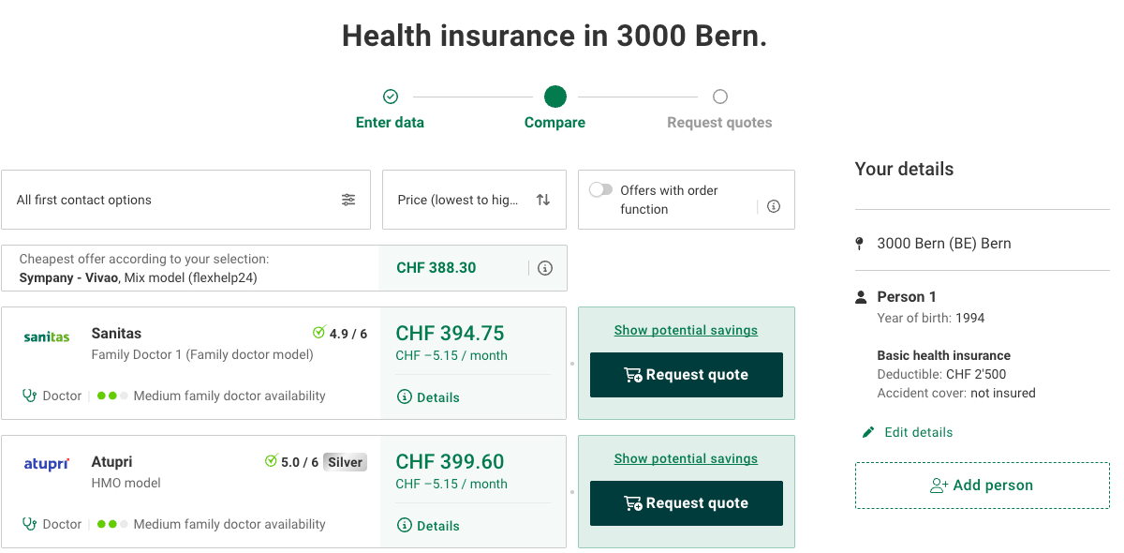Screen dimensions: 1124x553
Task: Go back to the Enter data step
Action: coord(391,97)
